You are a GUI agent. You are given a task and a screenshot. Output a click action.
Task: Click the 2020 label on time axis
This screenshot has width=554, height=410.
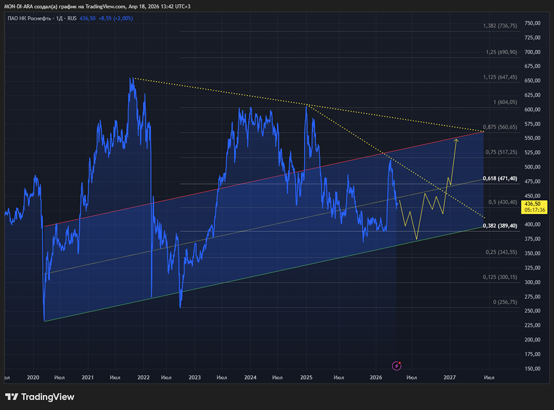point(33,377)
